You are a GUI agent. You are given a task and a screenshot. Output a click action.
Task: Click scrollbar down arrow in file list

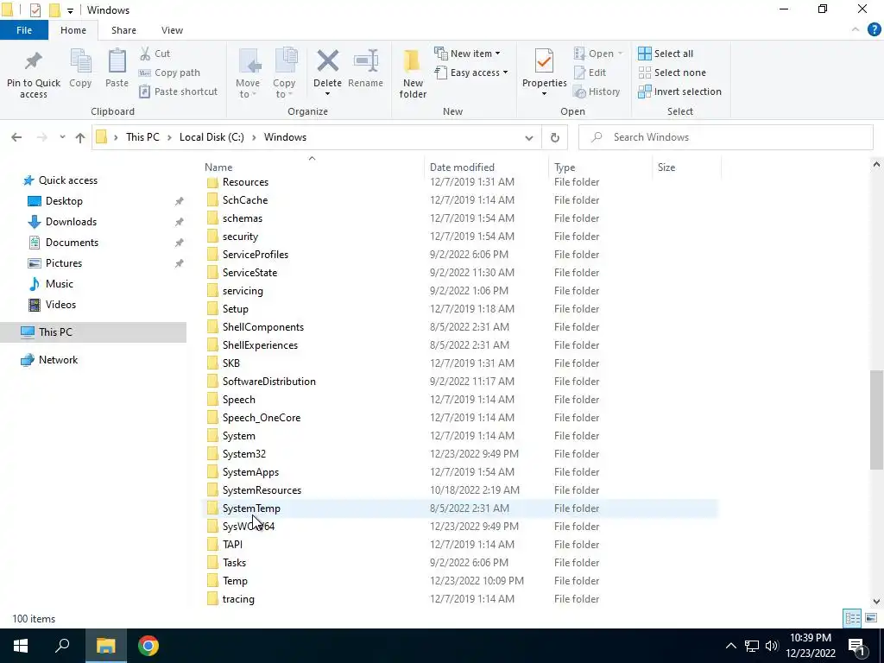pos(876,601)
